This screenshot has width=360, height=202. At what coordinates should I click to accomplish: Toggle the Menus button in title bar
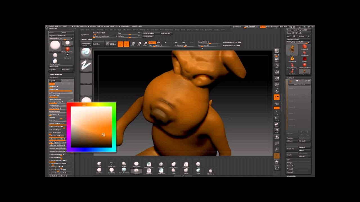pyautogui.click(x=263, y=27)
